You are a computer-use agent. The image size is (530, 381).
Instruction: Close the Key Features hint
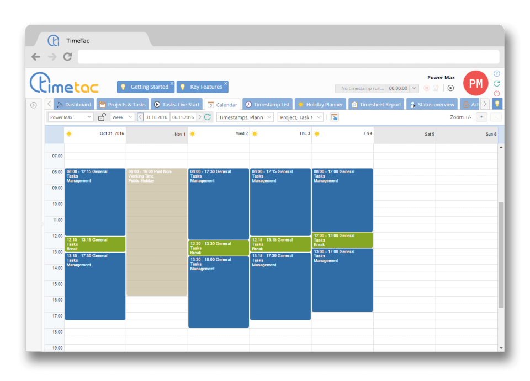(225, 83)
